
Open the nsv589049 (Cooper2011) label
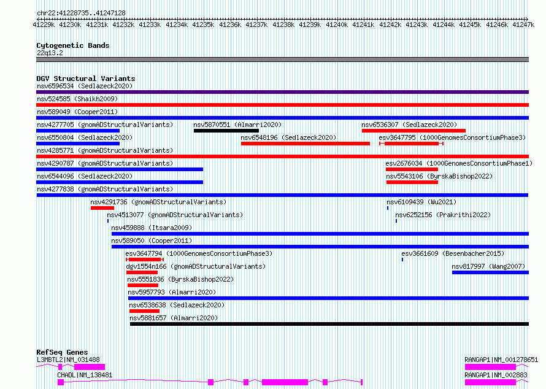(x=77, y=112)
